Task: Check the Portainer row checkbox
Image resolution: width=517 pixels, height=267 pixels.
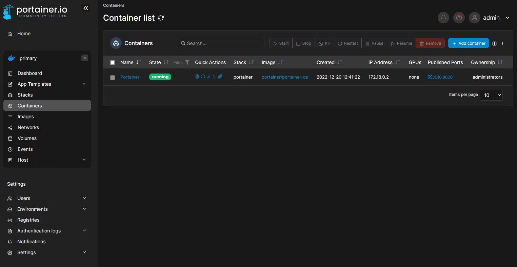Action: click(x=113, y=78)
